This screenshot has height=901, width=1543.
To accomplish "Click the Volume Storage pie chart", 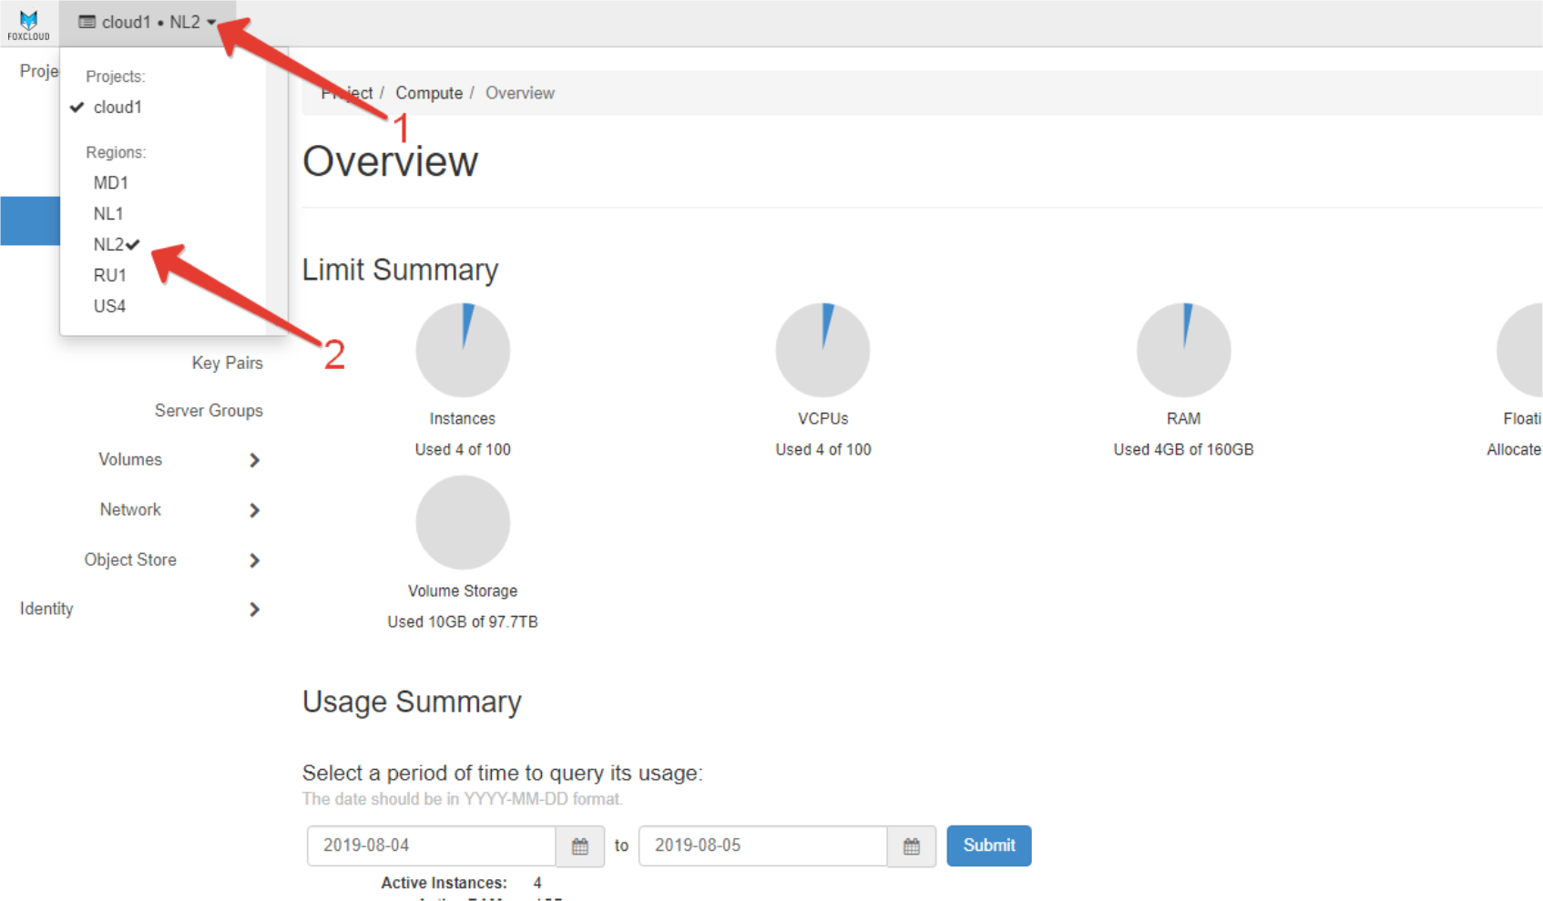I will [463, 523].
